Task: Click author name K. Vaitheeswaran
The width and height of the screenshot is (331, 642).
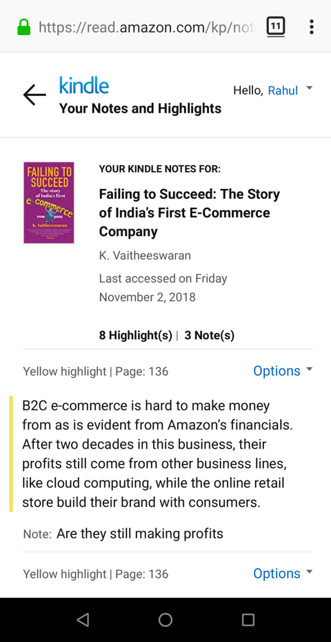Action: pos(145,255)
